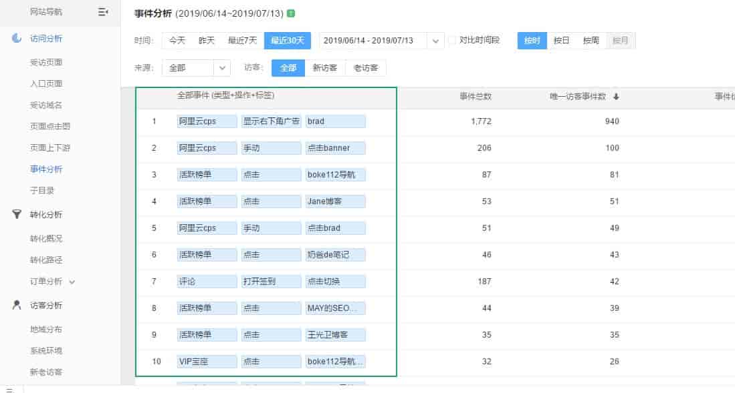Screen dimensions: 735x393
Task: Select 老访客 visitor filter
Action: (x=366, y=68)
